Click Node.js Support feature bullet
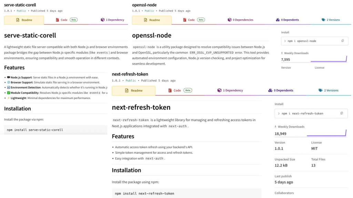The image size is (353, 198). (53, 77)
